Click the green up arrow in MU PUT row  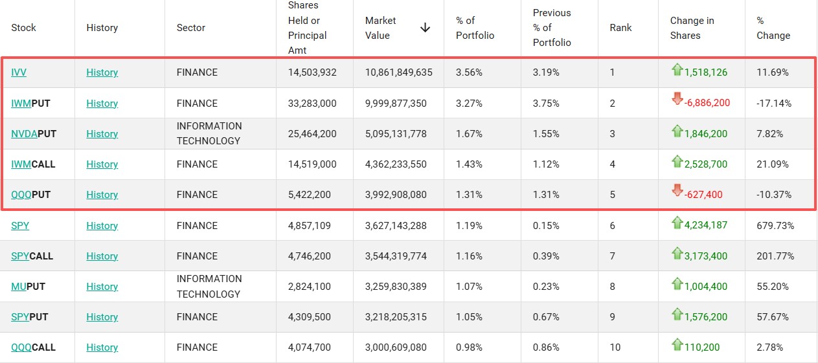point(677,284)
